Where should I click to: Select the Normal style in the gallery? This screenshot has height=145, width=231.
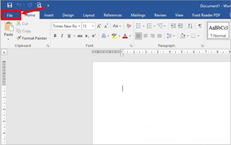[x=218, y=31]
